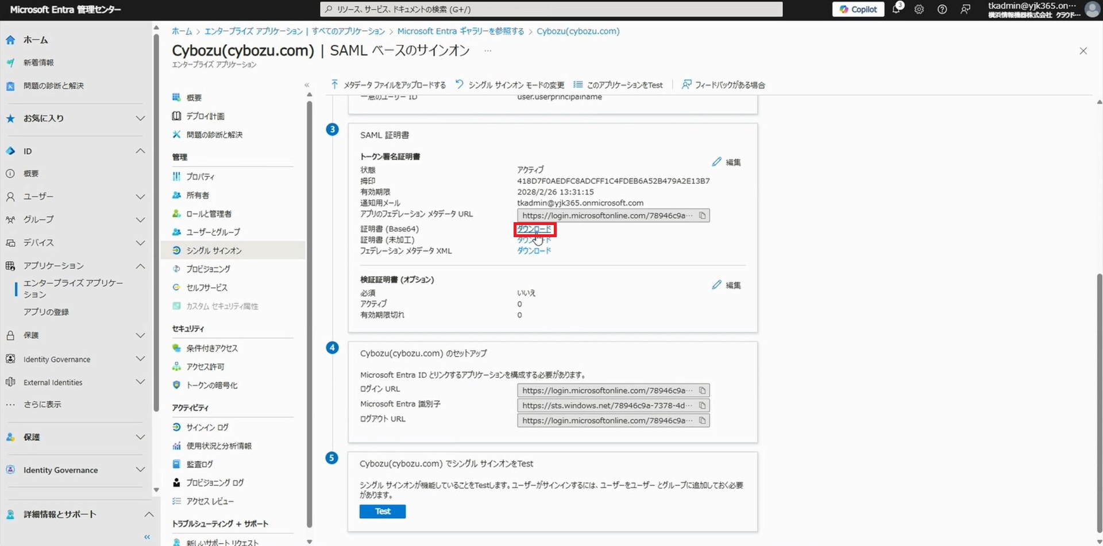Open 所有者 page
The height and width of the screenshot is (546, 1103).
click(197, 195)
